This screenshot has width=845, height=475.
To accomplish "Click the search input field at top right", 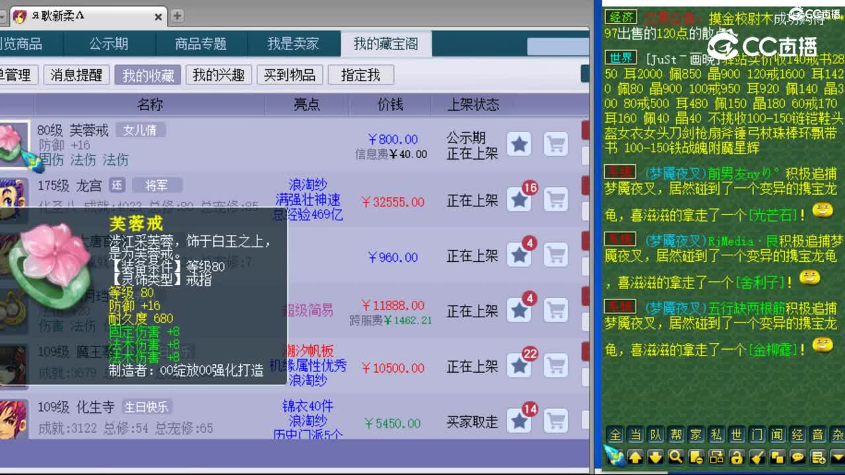I will [x=557, y=46].
